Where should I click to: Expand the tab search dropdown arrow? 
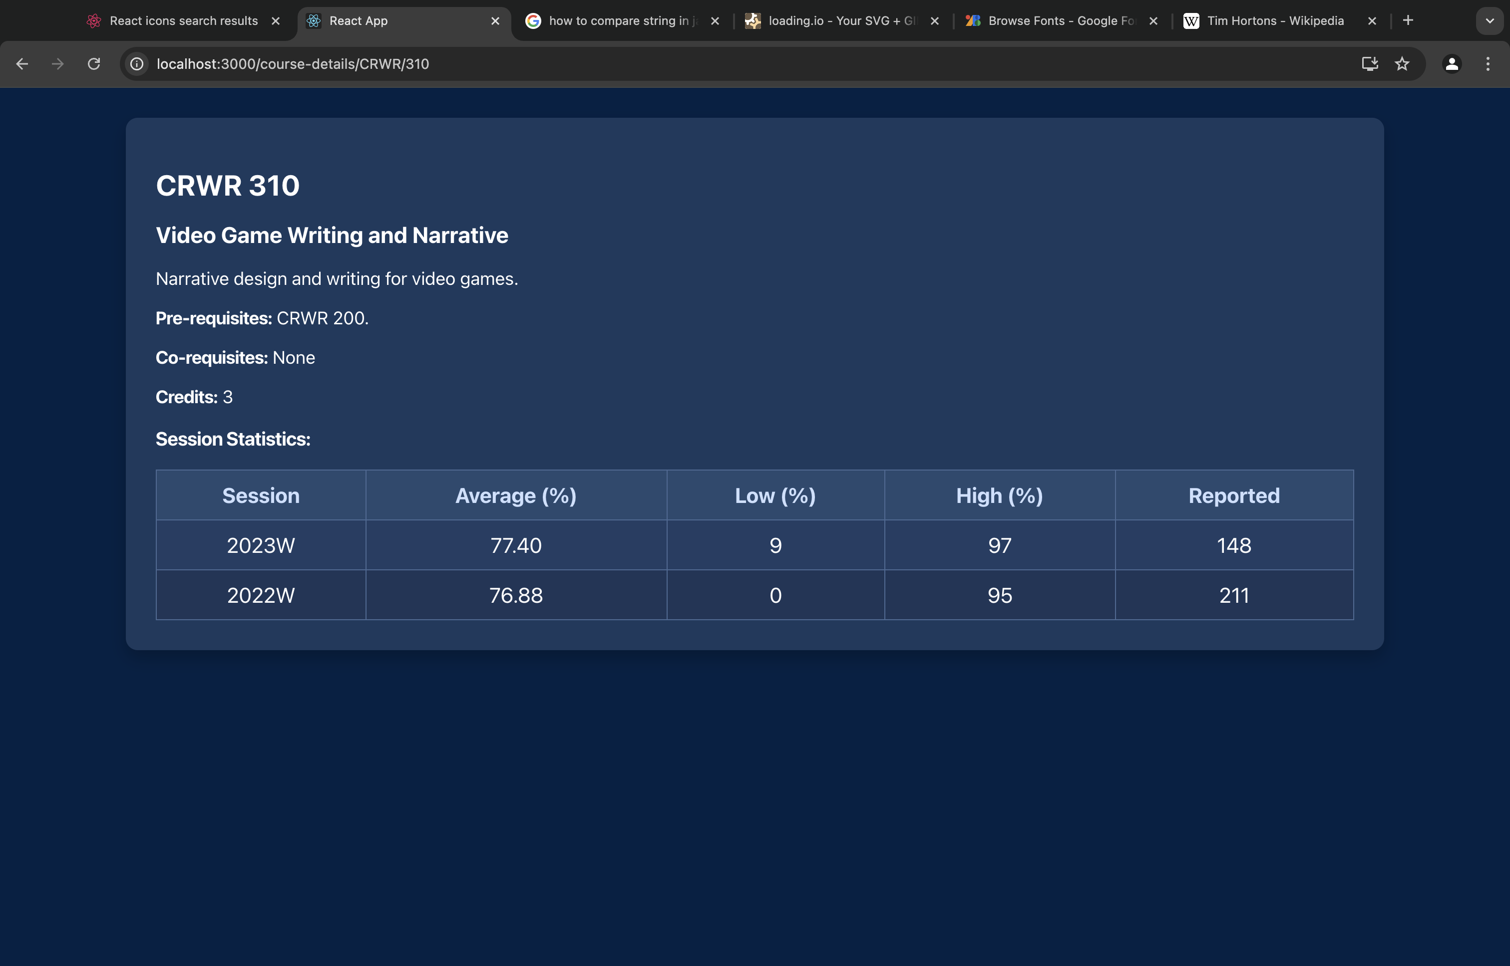pos(1490,20)
